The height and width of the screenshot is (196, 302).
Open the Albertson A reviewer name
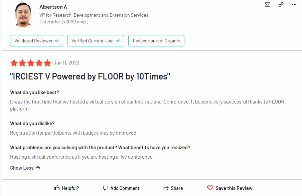point(53,7)
